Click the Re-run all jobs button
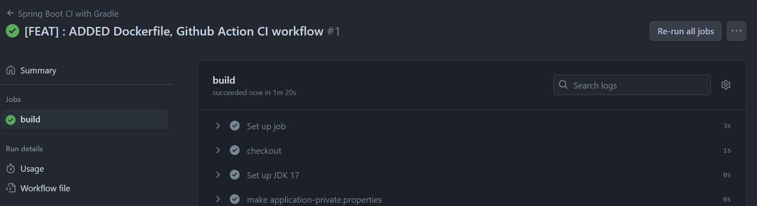Viewport: 757px width, 206px height. tap(685, 31)
